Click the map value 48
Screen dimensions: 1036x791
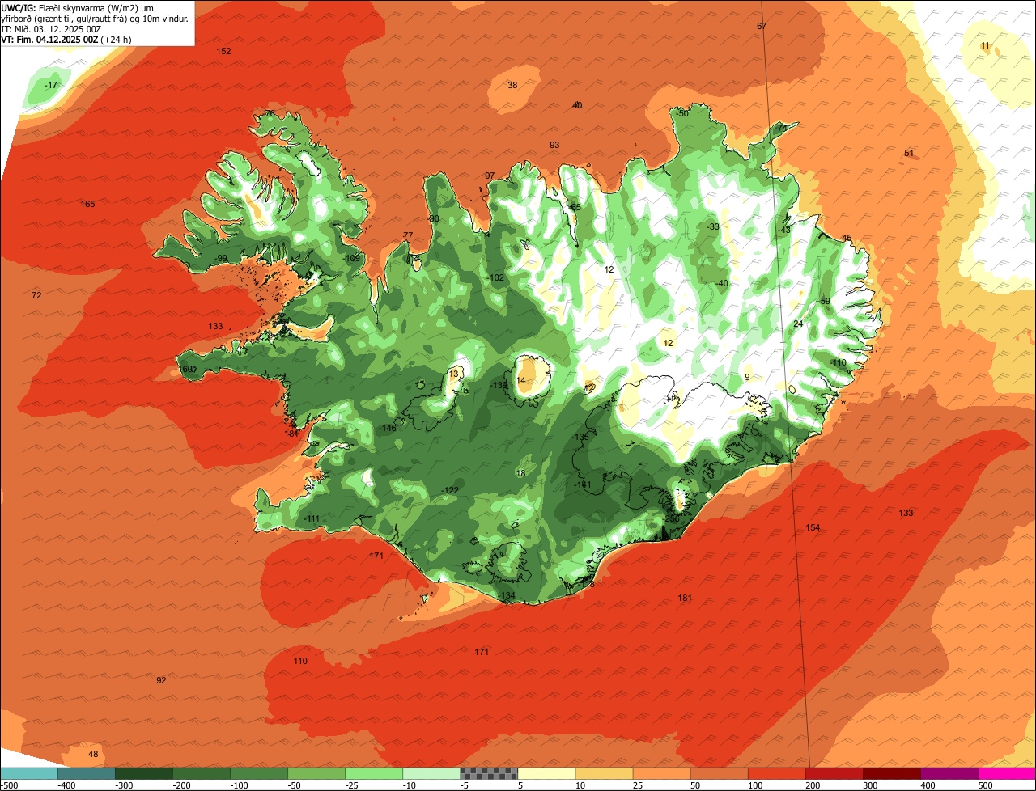click(93, 754)
